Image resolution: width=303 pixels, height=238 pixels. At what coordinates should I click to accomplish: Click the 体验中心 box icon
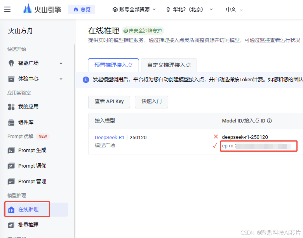[11, 79]
